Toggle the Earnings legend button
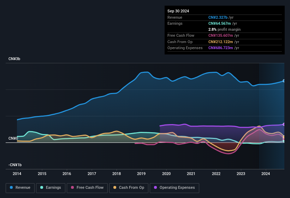Viewport: 290px width, 198px height. click(51, 188)
